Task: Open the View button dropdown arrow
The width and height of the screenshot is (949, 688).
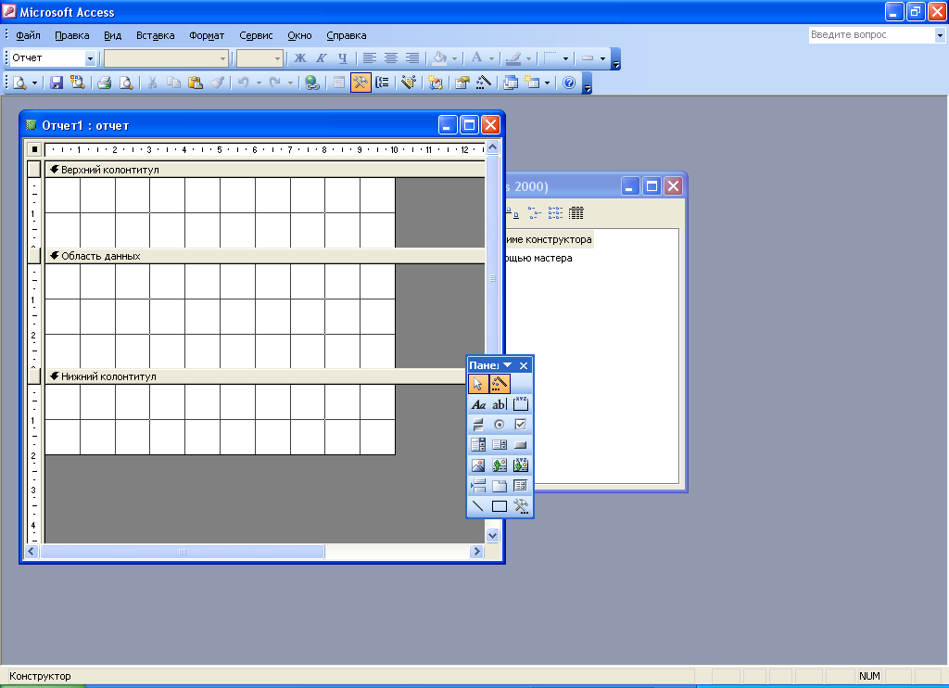Action: (x=34, y=83)
